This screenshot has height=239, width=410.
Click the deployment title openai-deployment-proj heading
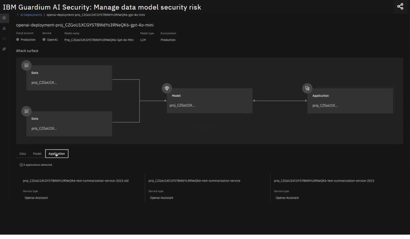coord(85,25)
